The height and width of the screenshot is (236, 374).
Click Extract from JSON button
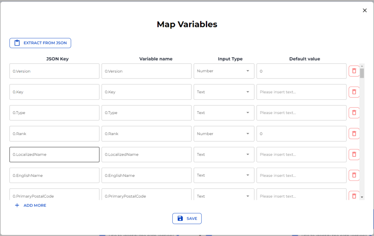click(40, 43)
